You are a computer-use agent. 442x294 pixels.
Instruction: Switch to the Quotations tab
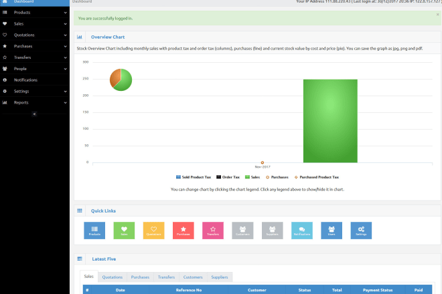point(113,277)
